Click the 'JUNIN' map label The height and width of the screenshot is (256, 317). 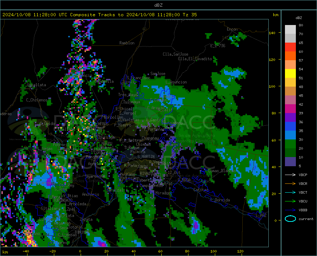[142, 167]
